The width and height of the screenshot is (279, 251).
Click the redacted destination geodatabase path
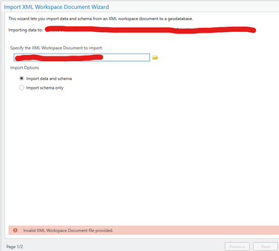[x=150, y=30]
